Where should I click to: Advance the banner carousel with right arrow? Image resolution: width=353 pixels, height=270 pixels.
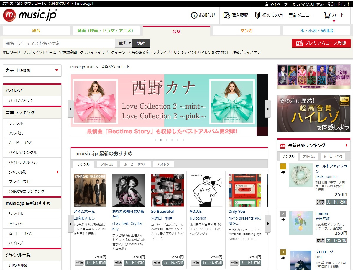268,109
